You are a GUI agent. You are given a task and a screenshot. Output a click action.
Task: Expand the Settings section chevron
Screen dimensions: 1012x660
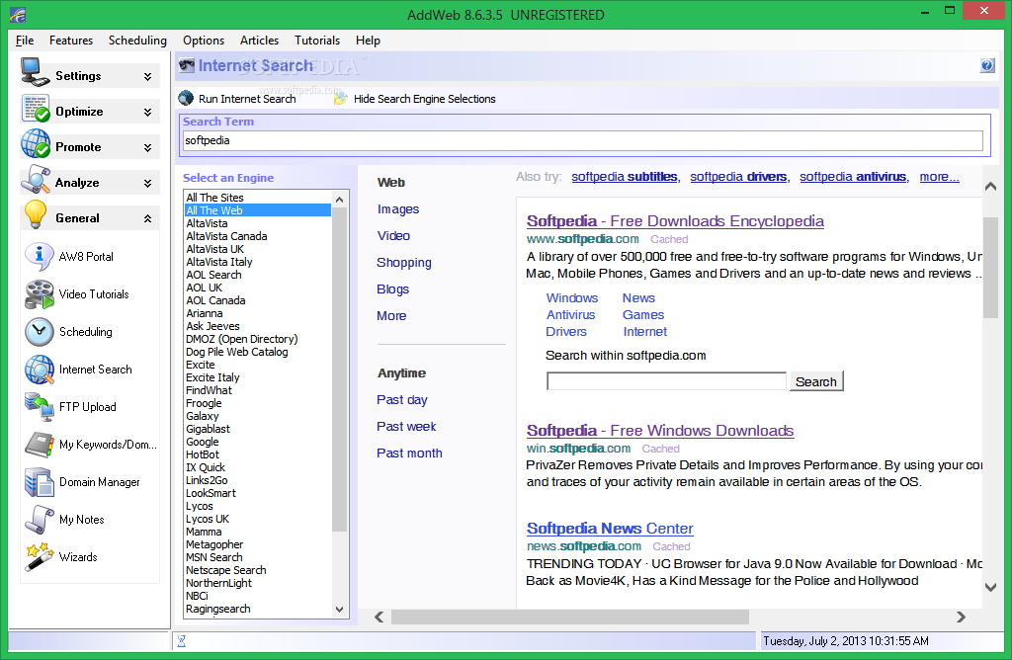pos(148,76)
